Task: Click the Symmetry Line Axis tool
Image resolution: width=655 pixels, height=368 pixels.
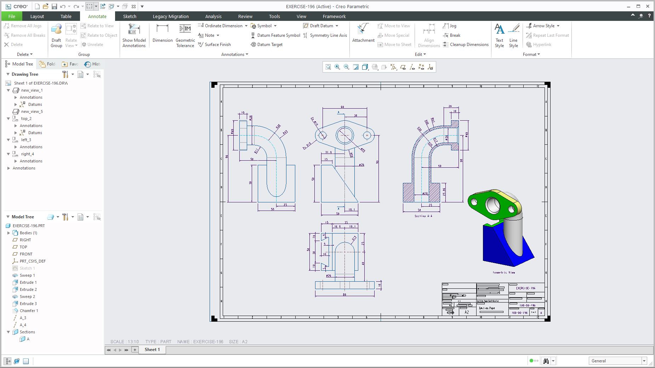Action: [x=325, y=35]
